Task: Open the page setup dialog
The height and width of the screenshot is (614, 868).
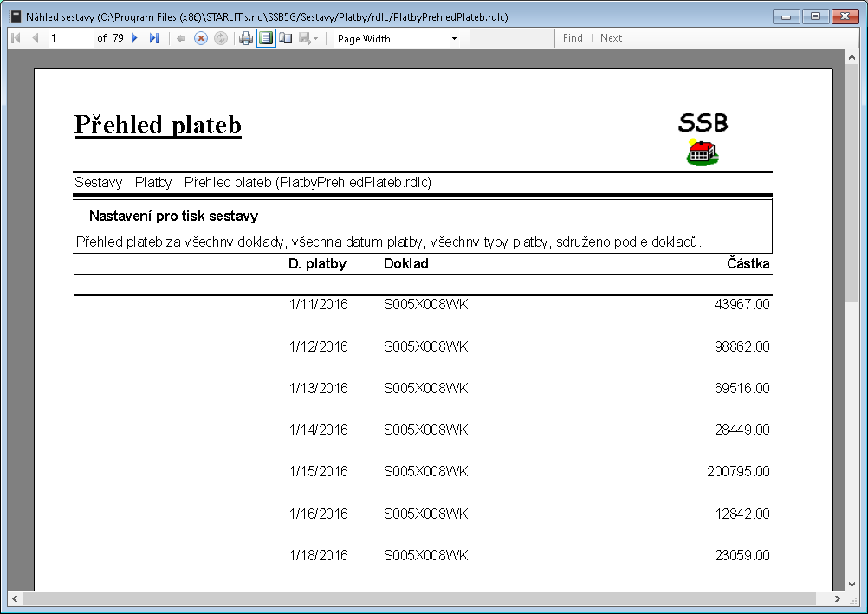Action: (x=286, y=38)
